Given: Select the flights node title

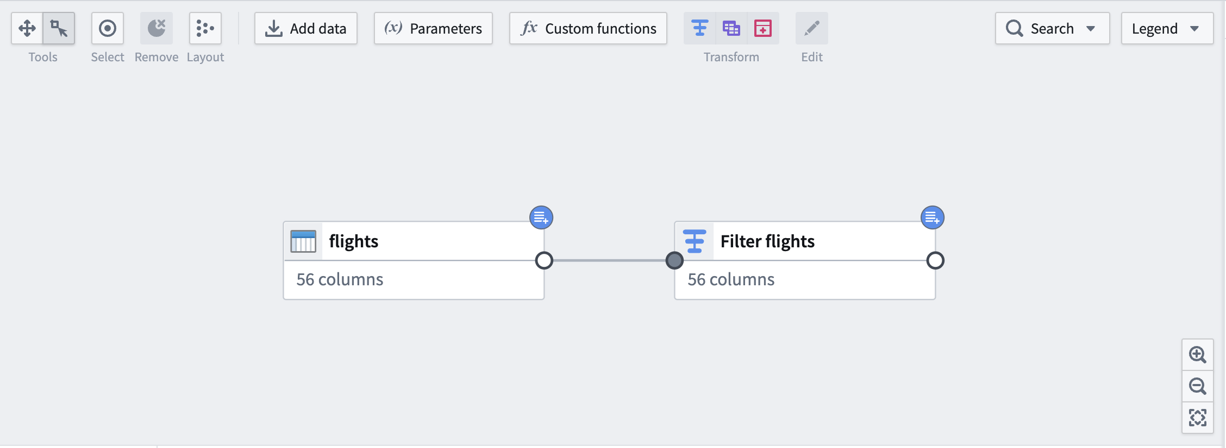Looking at the screenshot, I should click(354, 241).
